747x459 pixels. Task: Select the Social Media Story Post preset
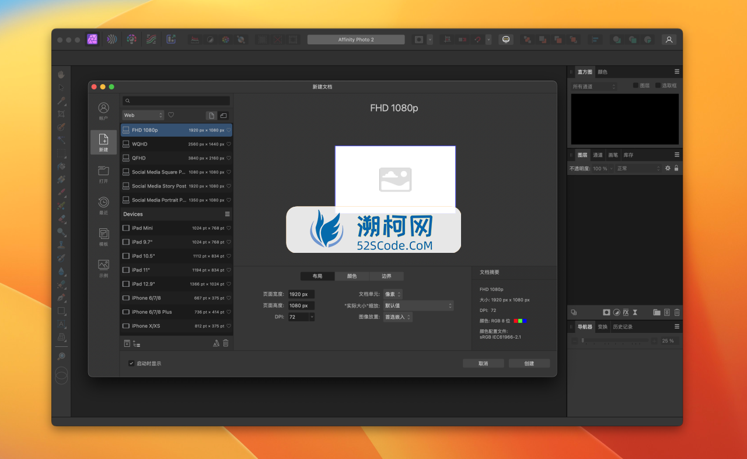coord(177,186)
